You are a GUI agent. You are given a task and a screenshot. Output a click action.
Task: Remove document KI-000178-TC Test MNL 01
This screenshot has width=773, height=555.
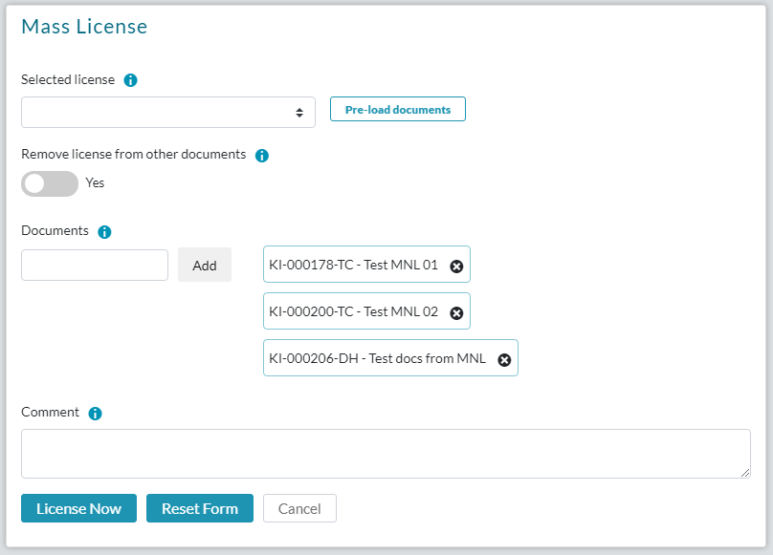pyautogui.click(x=456, y=266)
